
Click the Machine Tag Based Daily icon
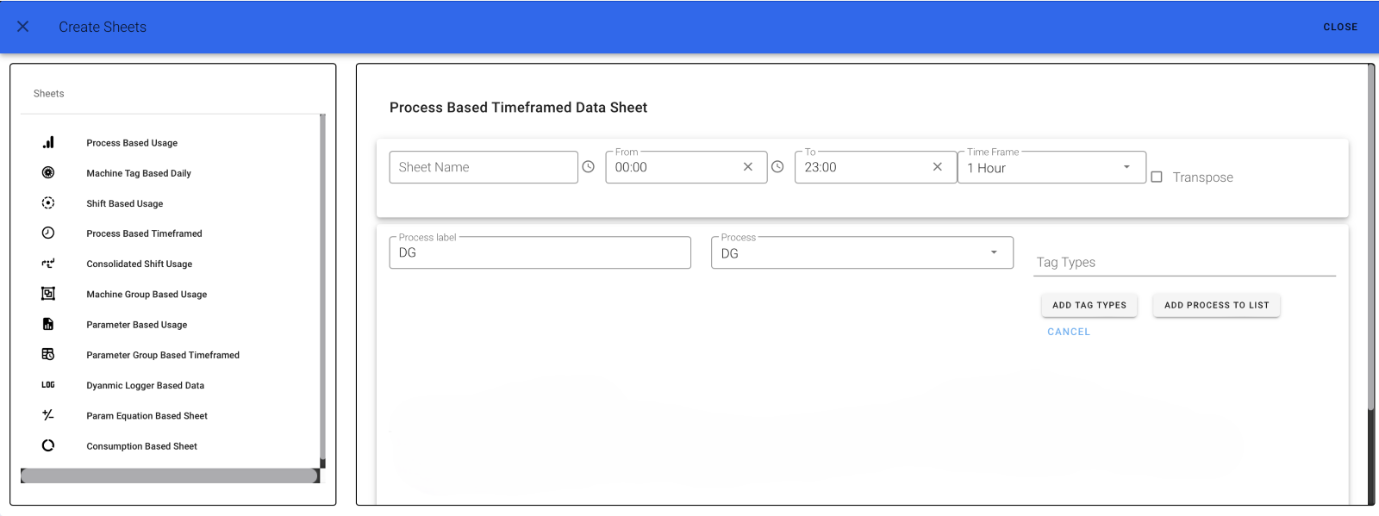point(48,172)
